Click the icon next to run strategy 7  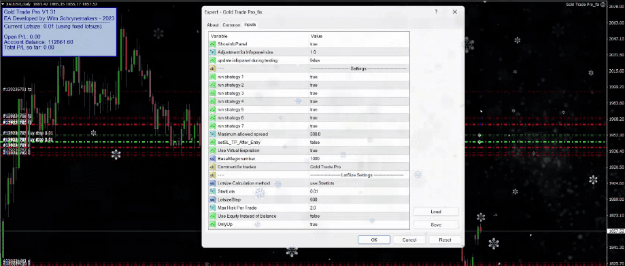click(213, 126)
